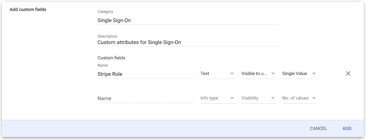Click the ADD button
The image size is (366, 140).
347,129
